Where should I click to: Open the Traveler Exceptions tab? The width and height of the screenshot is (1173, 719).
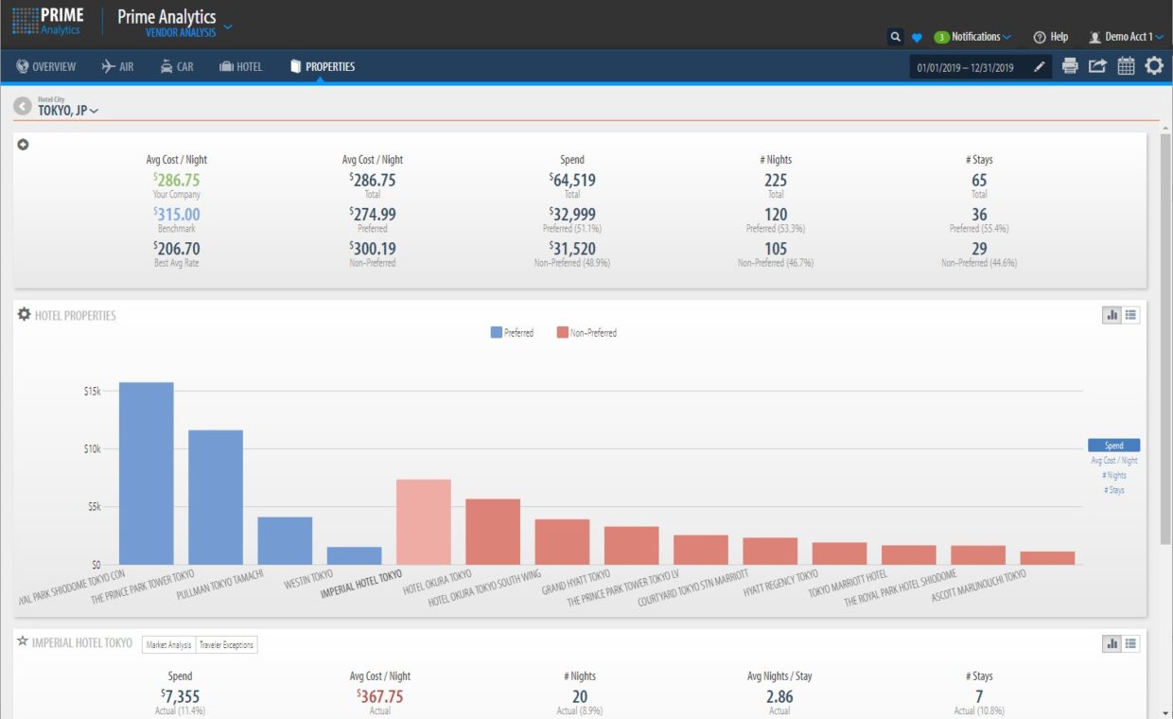[x=226, y=645]
